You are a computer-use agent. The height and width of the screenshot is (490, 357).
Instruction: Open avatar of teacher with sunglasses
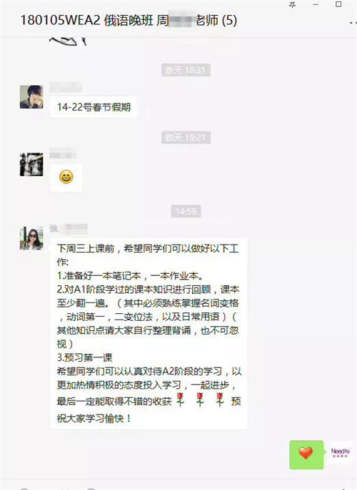31,238
